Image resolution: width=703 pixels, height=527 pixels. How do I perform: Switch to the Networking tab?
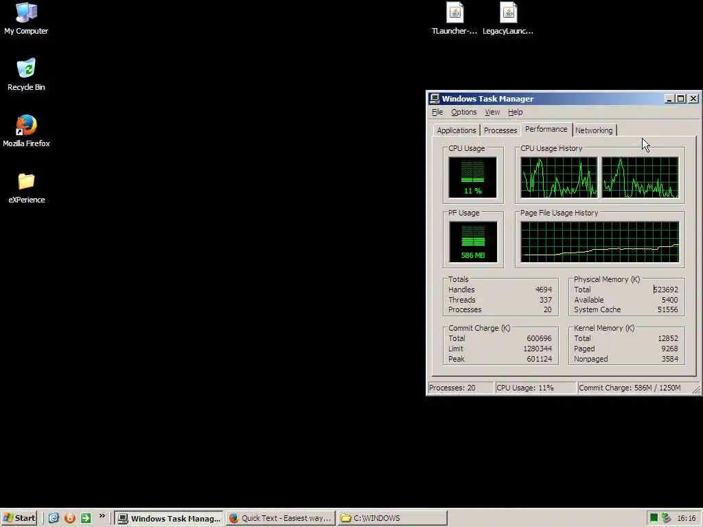(594, 130)
